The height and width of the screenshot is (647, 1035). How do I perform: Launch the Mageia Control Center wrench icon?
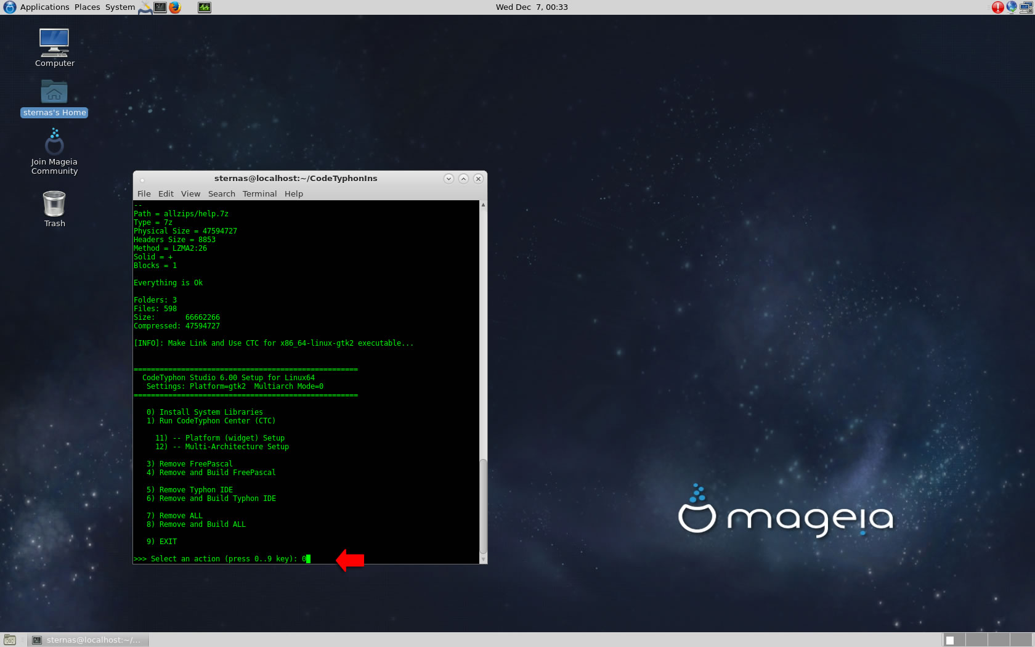(x=145, y=7)
